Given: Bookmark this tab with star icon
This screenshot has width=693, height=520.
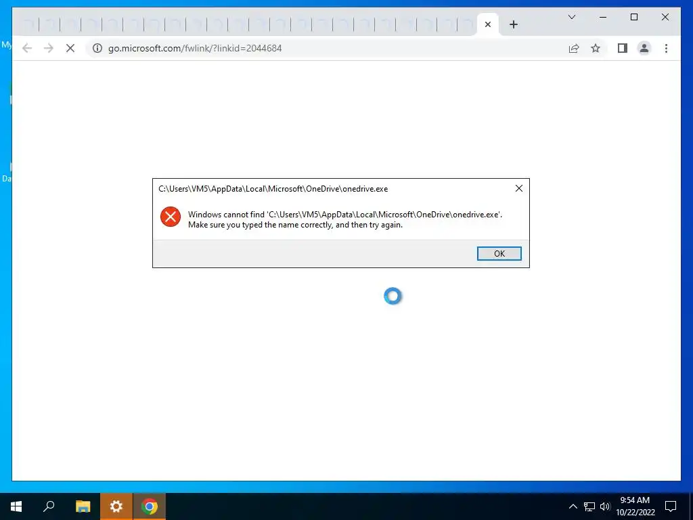Looking at the screenshot, I should (x=596, y=48).
